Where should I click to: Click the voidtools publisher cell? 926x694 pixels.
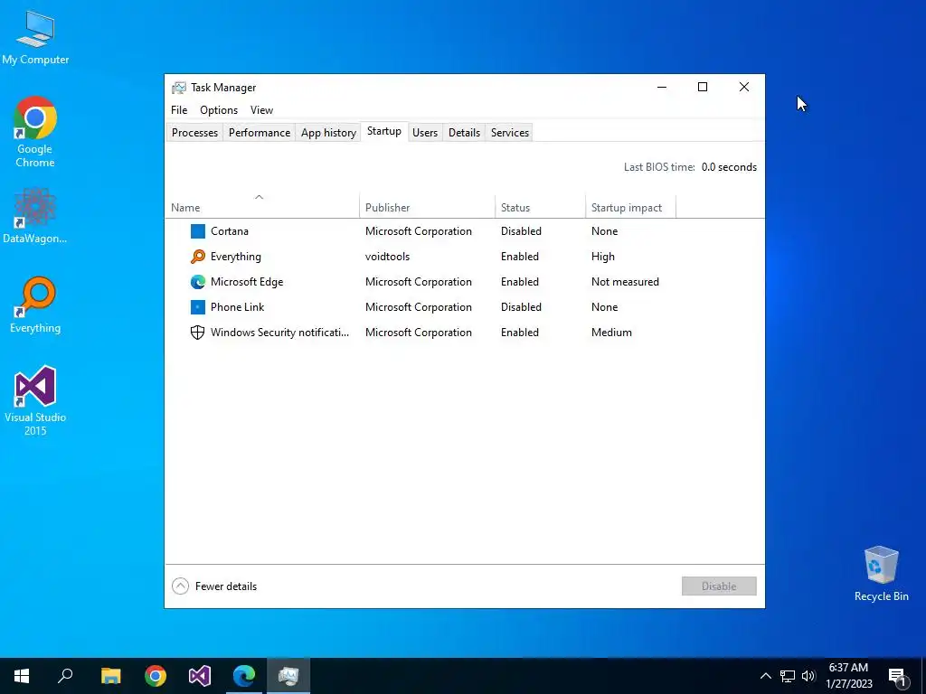click(387, 257)
